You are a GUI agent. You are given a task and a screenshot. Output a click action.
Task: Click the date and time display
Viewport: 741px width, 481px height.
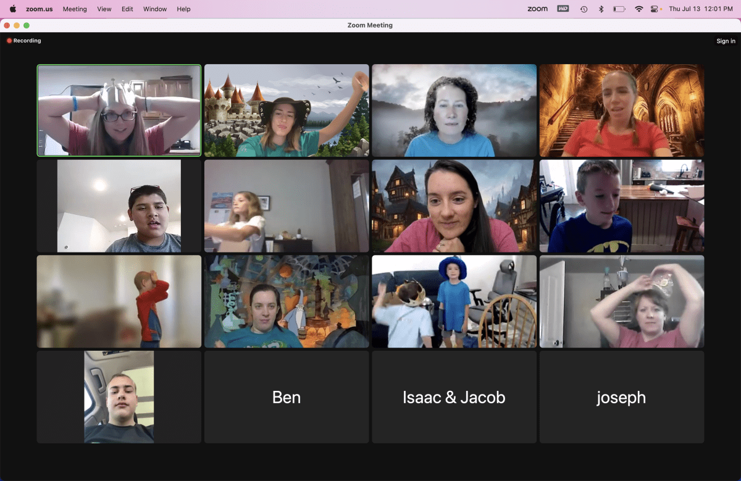(701, 9)
